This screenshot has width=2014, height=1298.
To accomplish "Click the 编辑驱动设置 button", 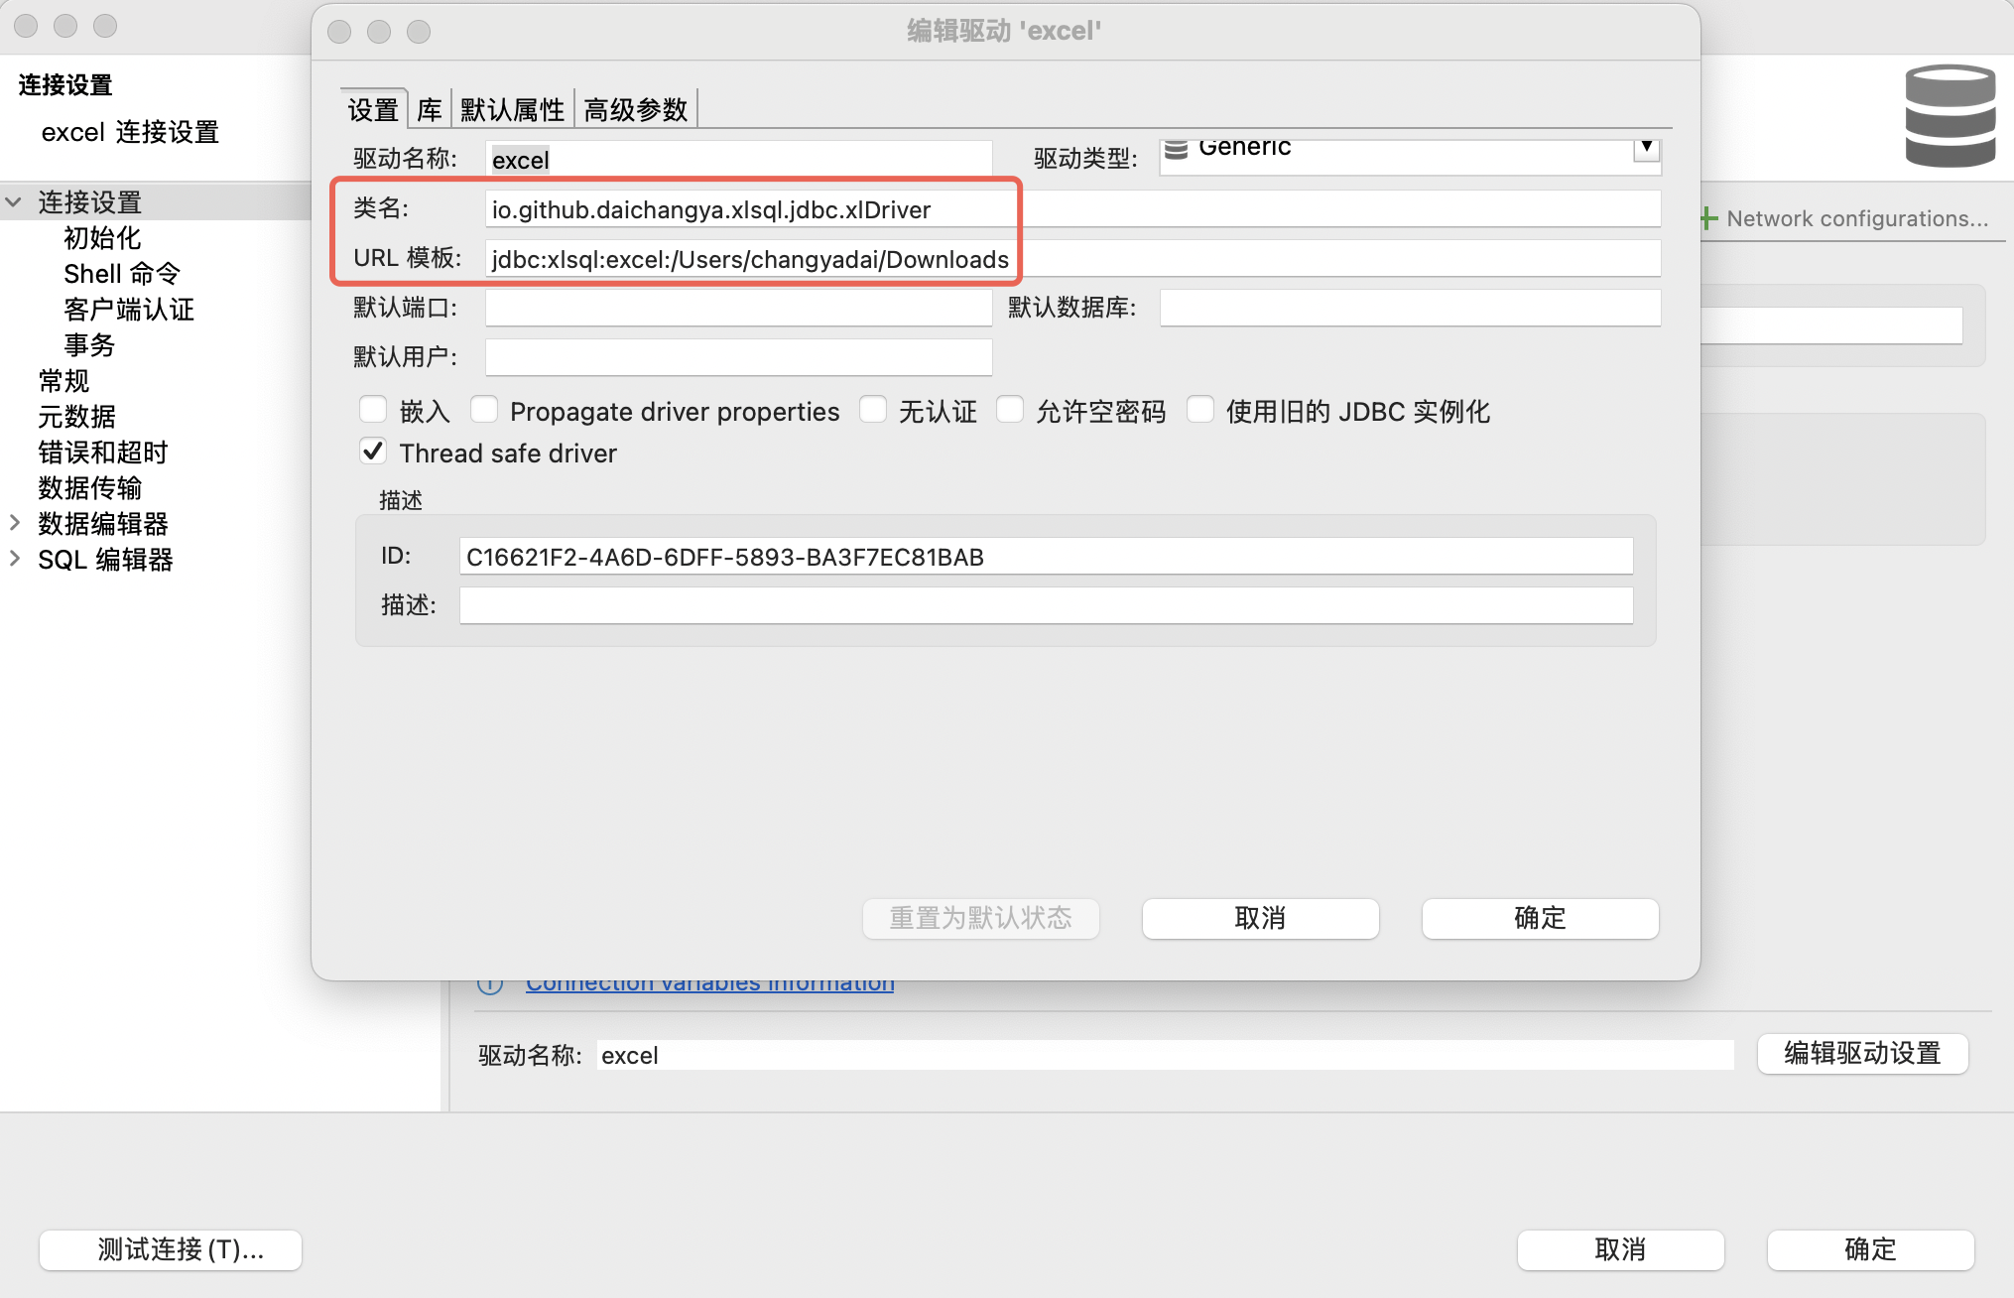I will [1861, 1053].
